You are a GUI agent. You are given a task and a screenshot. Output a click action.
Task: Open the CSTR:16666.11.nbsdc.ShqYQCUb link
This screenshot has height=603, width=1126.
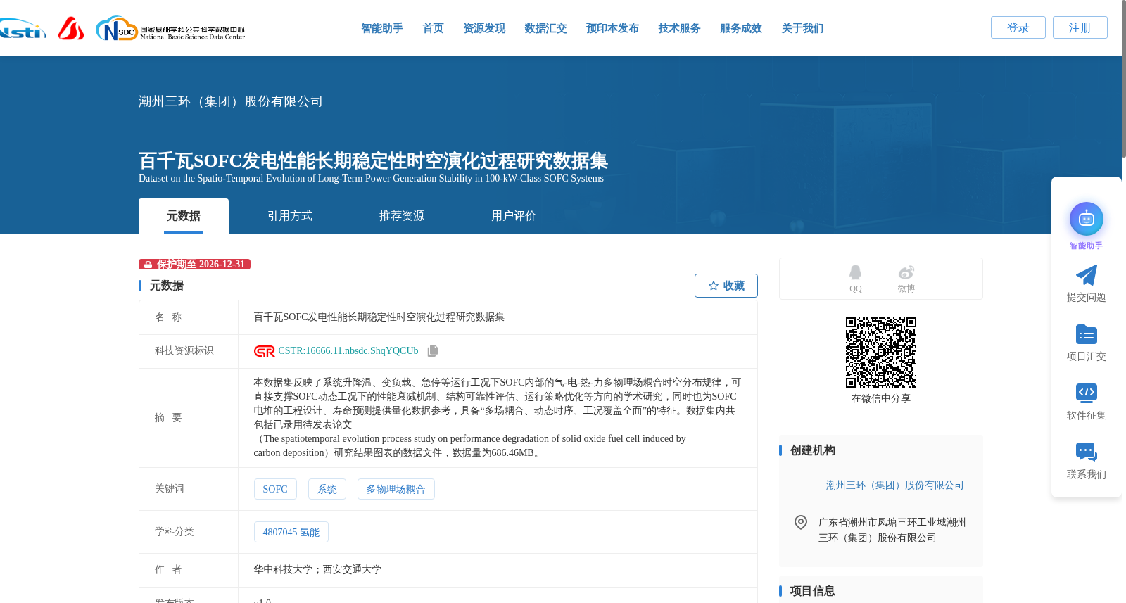click(348, 351)
